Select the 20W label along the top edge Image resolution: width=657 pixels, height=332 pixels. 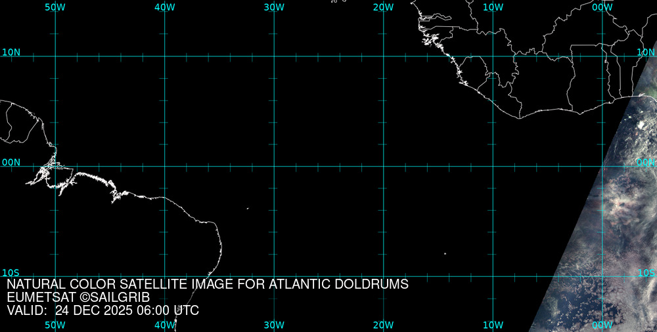[x=383, y=7]
